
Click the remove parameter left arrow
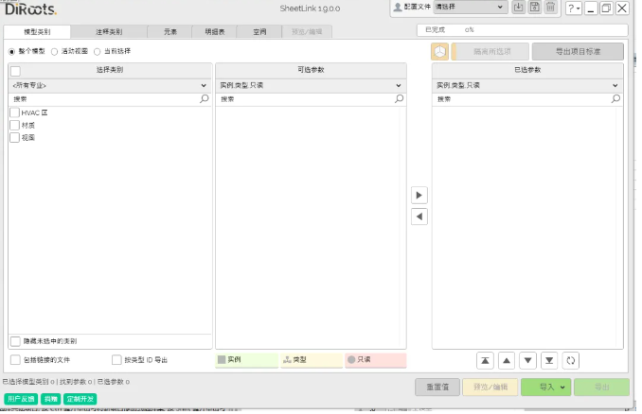point(419,216)
